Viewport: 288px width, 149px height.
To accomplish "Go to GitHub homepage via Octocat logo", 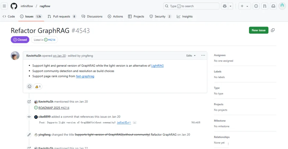I will 14,6.
